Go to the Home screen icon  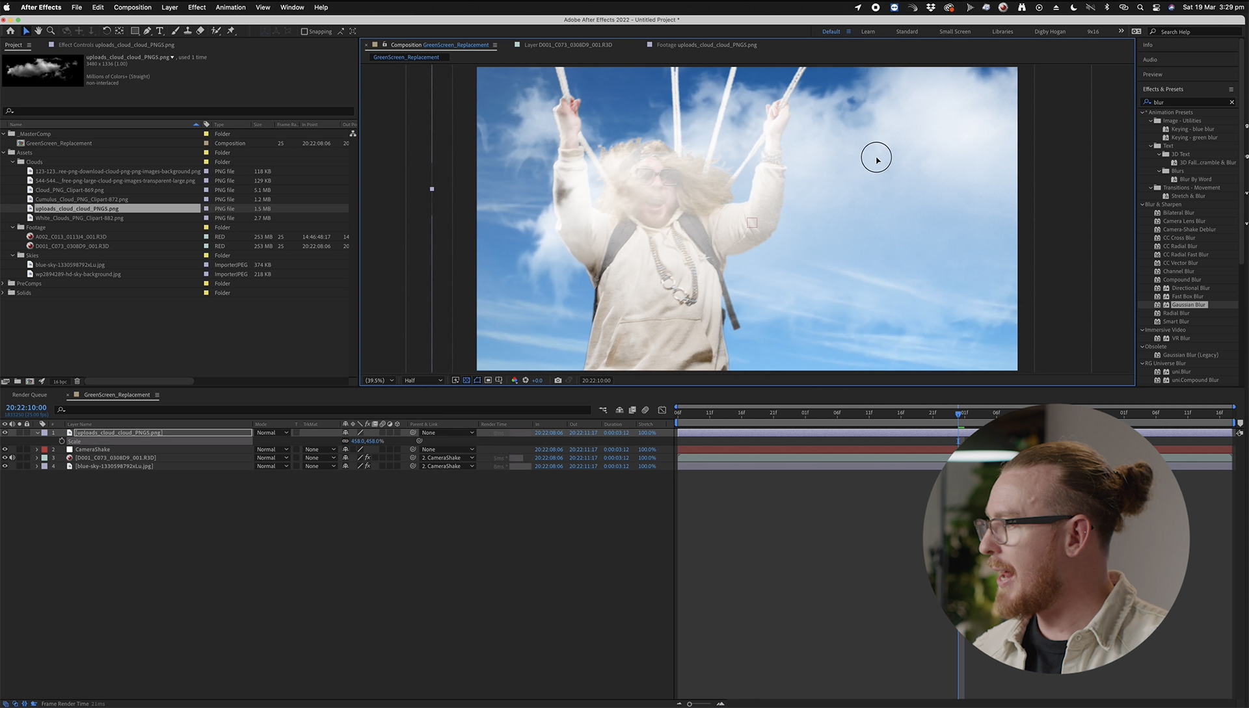pos(10,31)
